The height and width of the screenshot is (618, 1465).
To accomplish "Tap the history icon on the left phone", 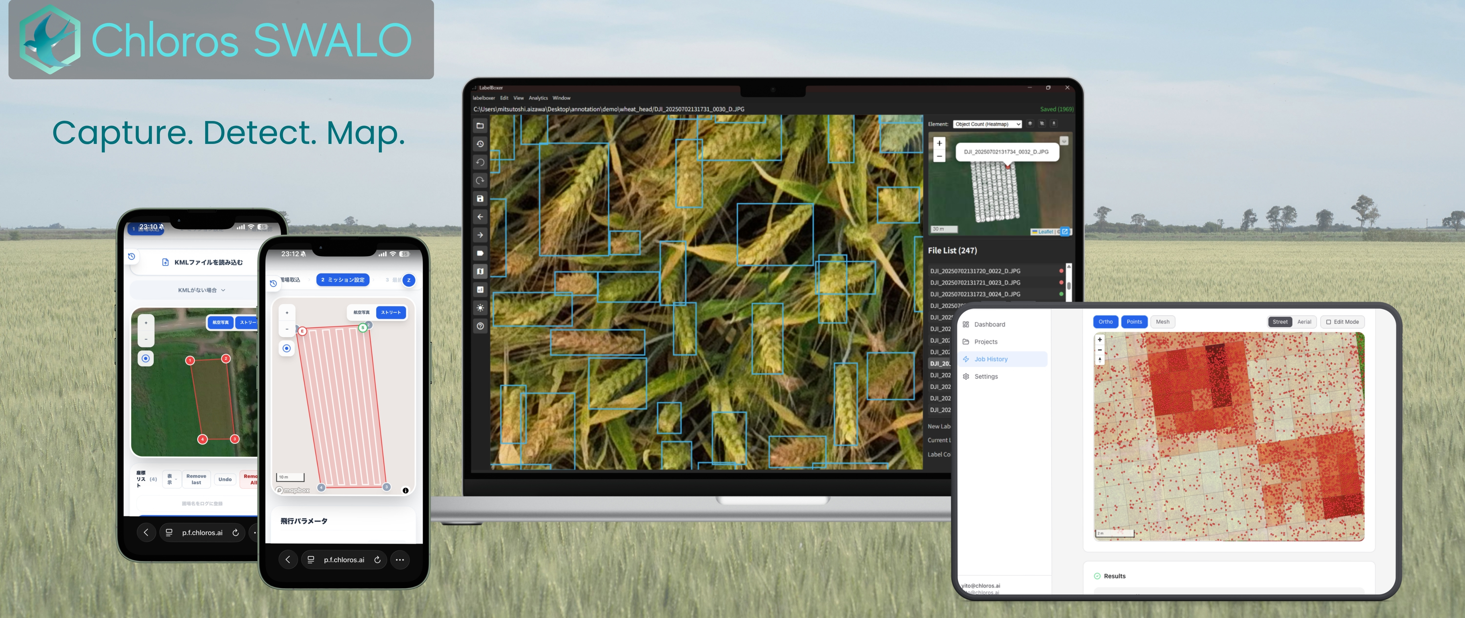I will (131, 256).
